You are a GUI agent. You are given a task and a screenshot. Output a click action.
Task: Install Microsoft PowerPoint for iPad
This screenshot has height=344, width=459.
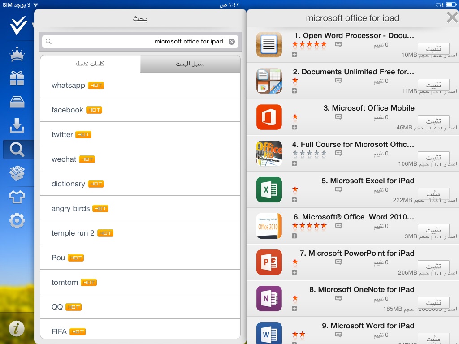point(433,266)
